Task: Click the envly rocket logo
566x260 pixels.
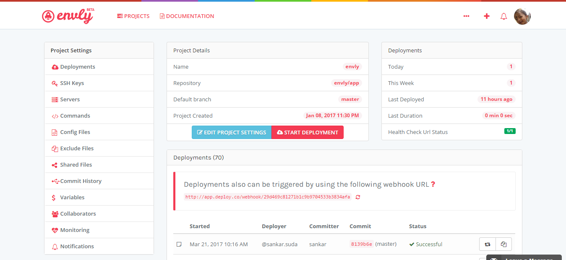Action: pos(67,16)
